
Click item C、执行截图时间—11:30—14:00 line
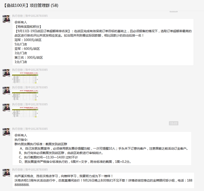point(48,157)
